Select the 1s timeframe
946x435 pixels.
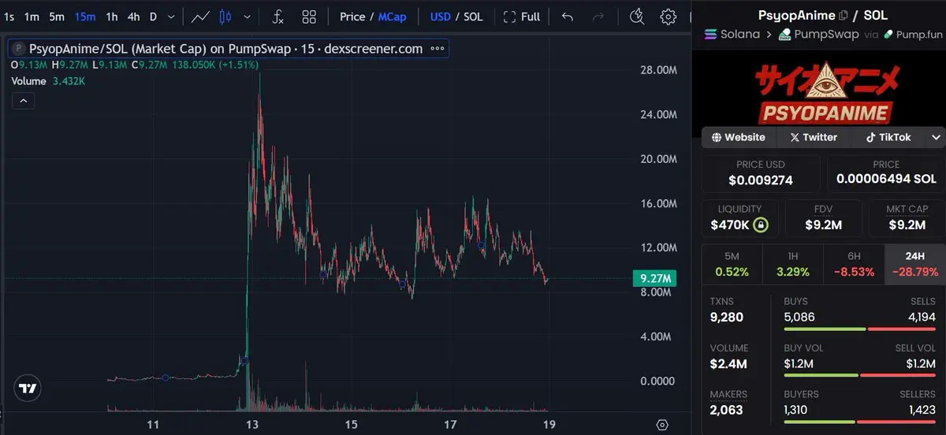pos(9,17)
